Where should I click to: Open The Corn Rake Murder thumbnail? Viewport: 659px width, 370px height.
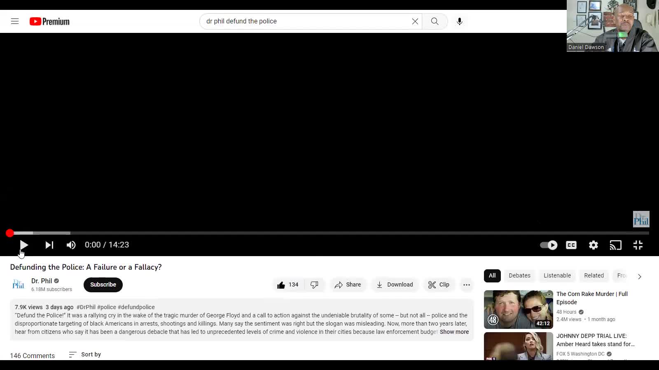click(519, 310)
